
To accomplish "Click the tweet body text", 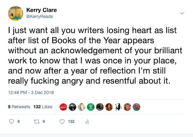I will pos(95,56).
